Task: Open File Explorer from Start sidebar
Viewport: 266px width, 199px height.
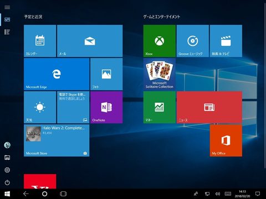Action: point(7,158)
